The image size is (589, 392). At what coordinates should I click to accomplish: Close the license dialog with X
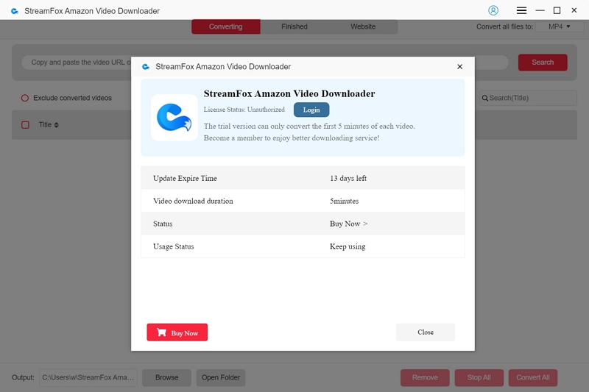point(459,66)
